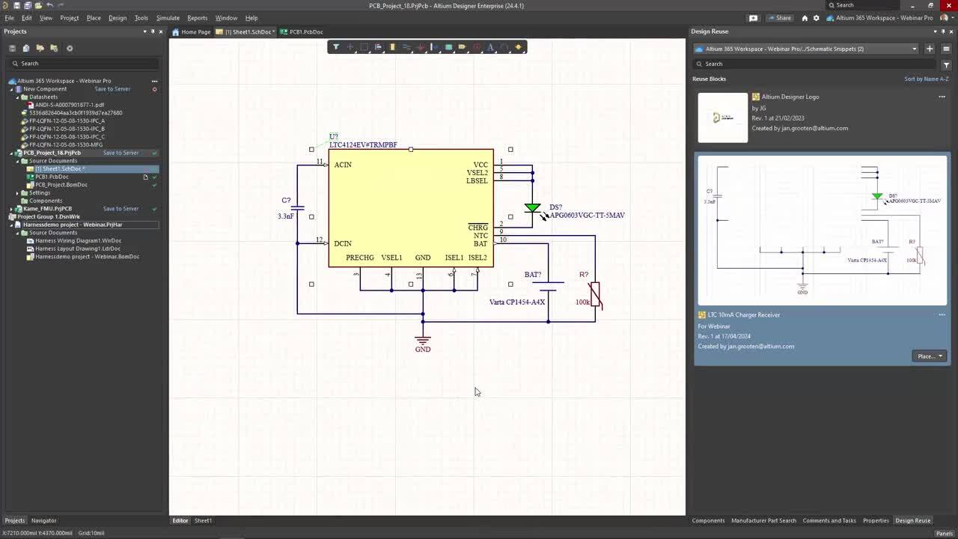Click the Design Reuse filter funnel
The image size is (958, 539).
pyautogui.click(x=946, y=64)
